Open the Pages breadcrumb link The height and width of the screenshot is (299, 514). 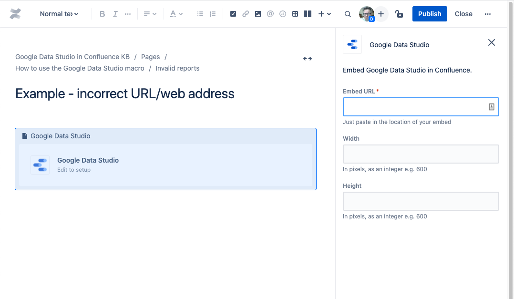(x=150, y=57)
